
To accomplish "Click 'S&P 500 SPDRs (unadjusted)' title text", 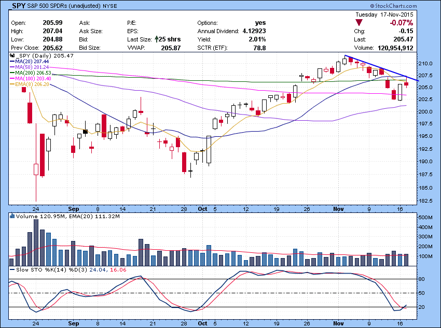I will (64, 6).
